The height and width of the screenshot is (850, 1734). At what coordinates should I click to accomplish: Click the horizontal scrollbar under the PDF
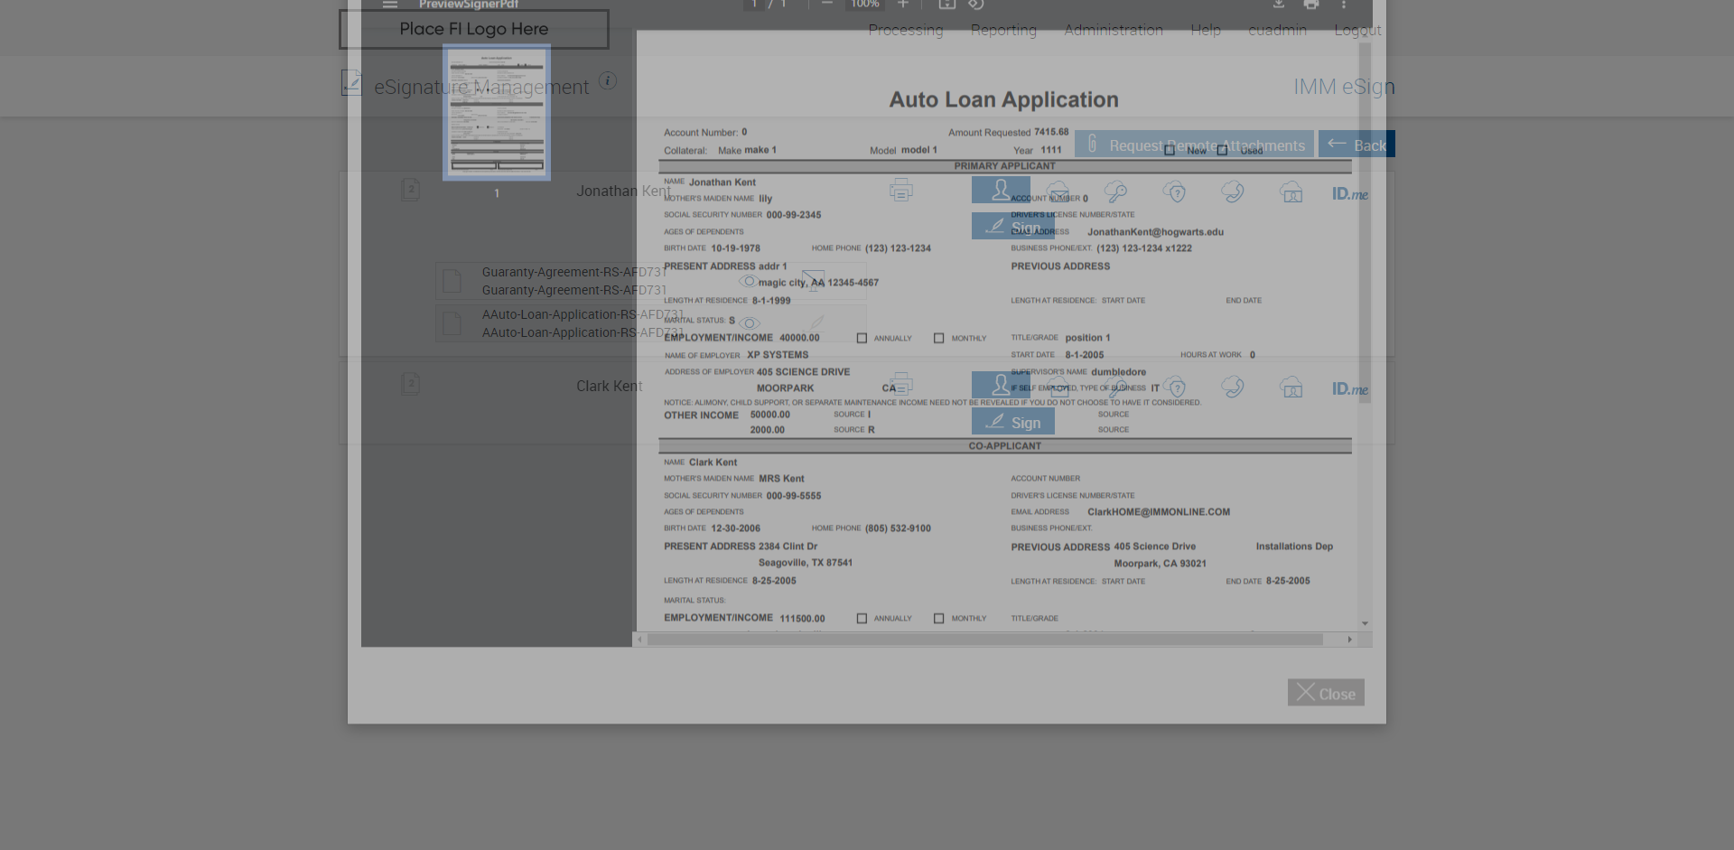click(x=985, y=640)
